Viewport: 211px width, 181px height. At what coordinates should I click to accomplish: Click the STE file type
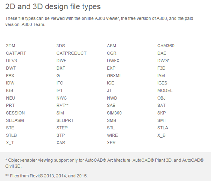point(10,128)
